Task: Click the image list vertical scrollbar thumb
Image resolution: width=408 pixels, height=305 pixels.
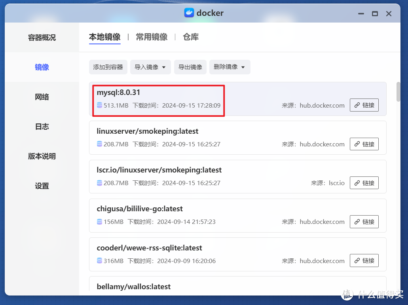Action: (398, 92)
